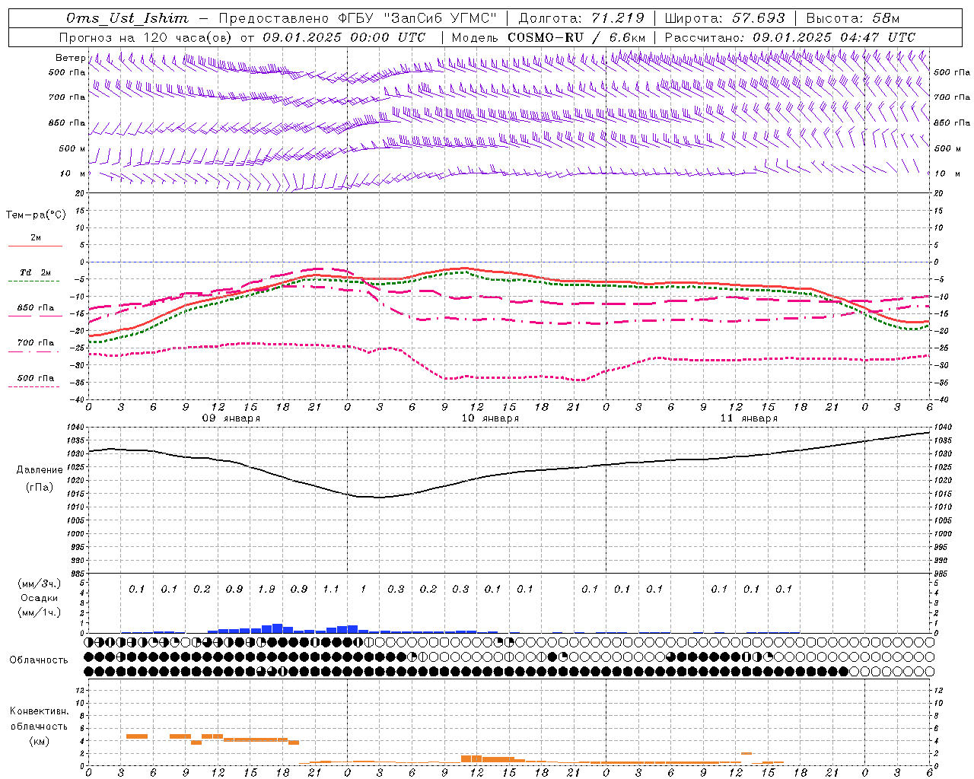Click the 'Рассчитано: 09.01.2025 04:47 UTC' timestamp

pos(790,37)
